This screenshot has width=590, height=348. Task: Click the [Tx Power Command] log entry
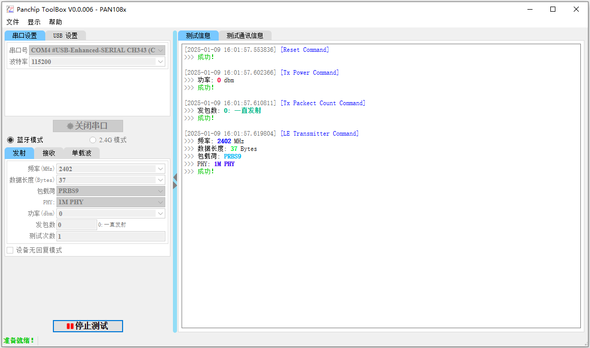point(309,73)
